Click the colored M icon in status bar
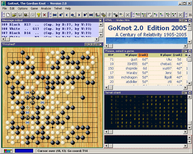 pyautogui.click(x=8, y=151)
